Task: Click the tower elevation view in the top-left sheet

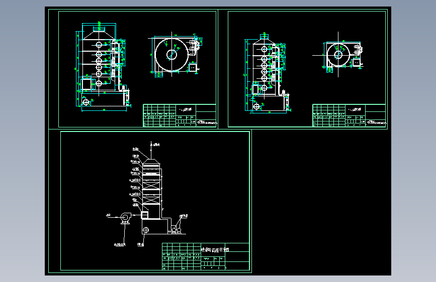Action: [103, 67]
